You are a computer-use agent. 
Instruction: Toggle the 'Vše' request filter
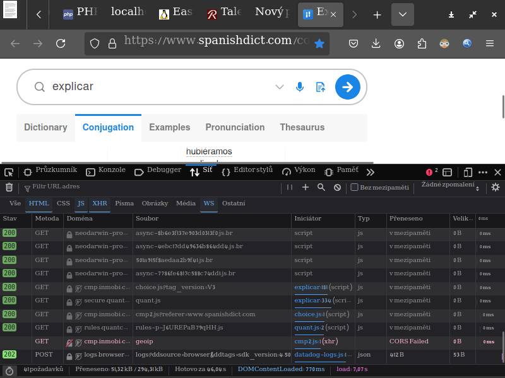[15, 203]
